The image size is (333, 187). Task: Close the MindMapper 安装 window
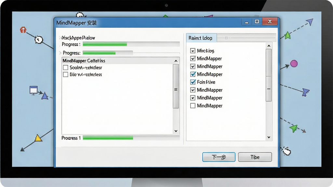270,22
